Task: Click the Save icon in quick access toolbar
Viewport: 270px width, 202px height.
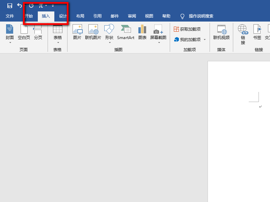Action: coord(10,6)
